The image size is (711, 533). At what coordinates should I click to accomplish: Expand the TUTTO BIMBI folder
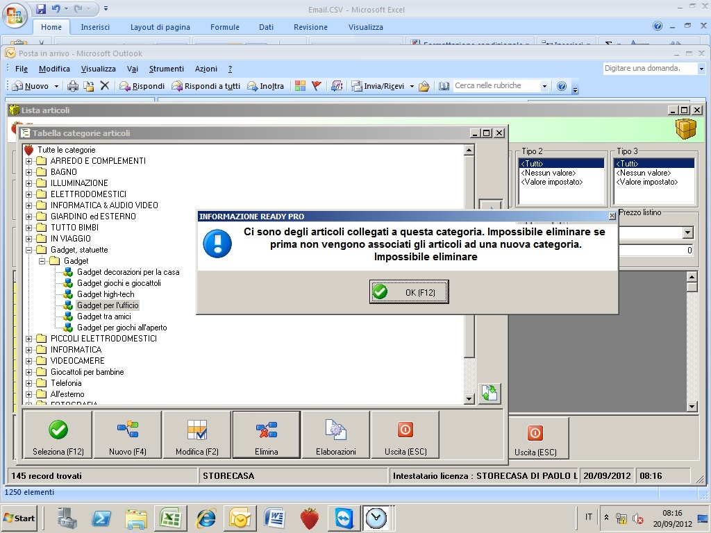coord(29,228)
